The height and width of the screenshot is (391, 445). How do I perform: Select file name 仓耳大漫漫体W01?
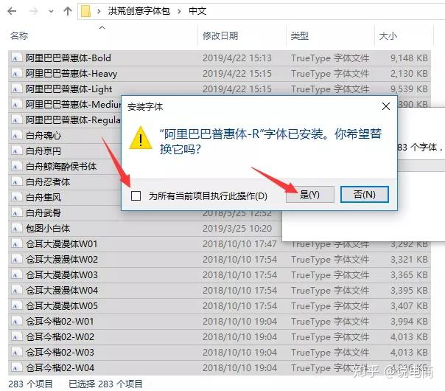62,243
